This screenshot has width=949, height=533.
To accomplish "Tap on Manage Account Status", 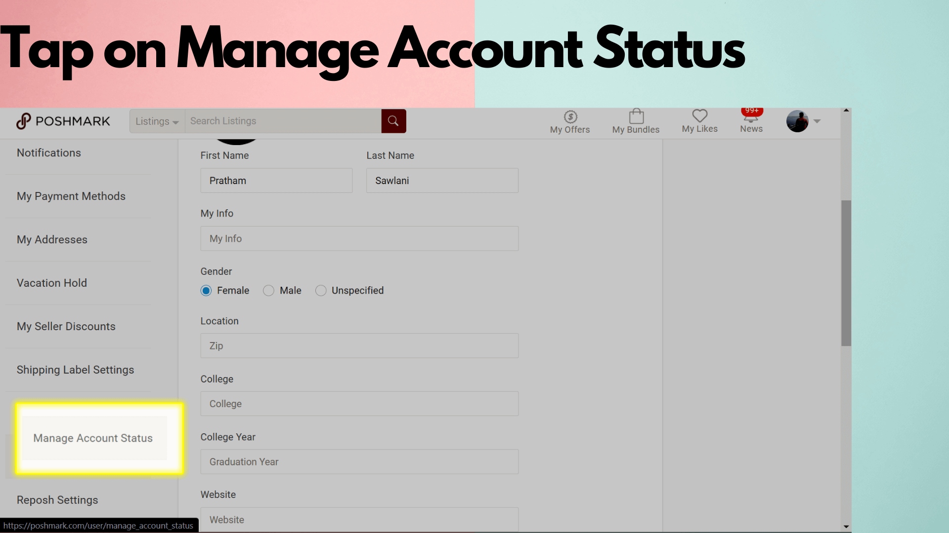I will pos(92,438).
